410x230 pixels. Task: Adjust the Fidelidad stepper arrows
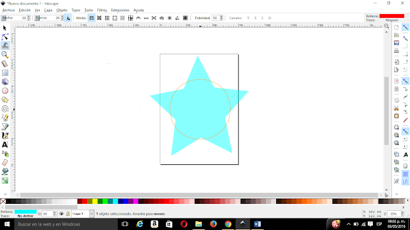tap(221, 18)
